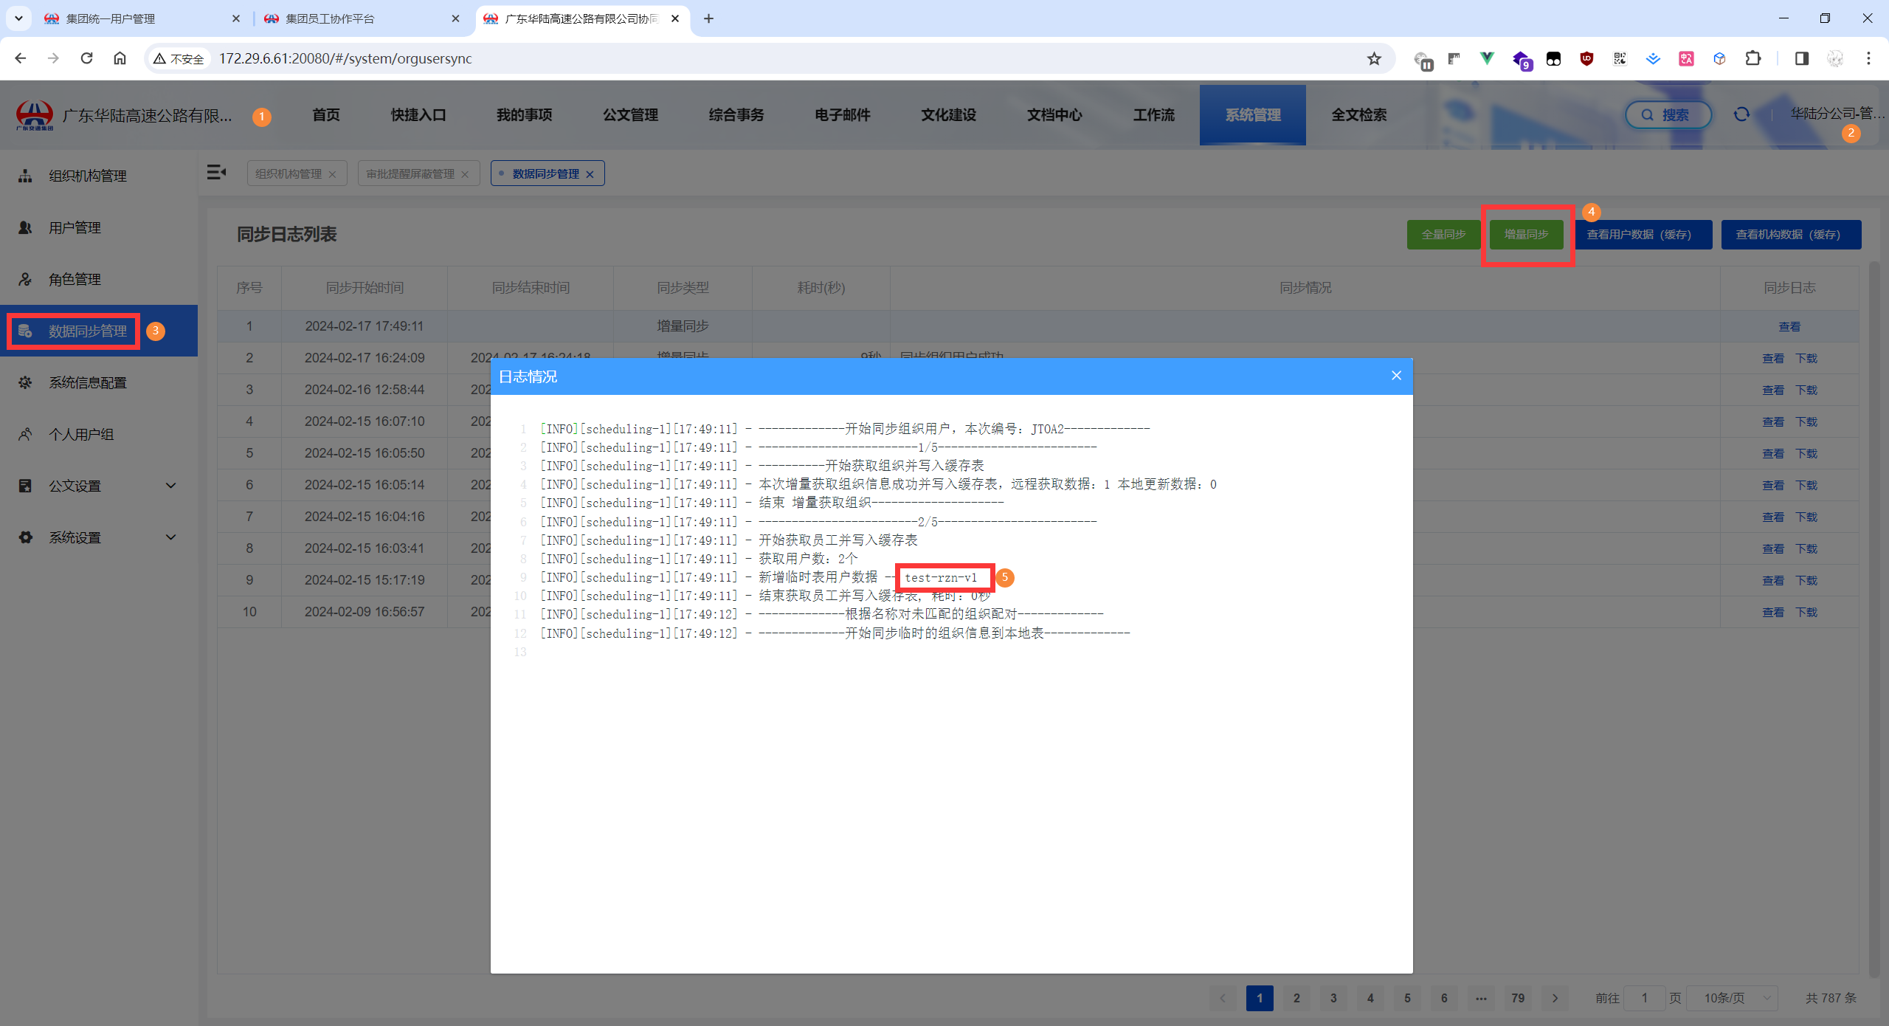
Task: Close the 日志情况 log dialog
Action: click(1396, 376)
